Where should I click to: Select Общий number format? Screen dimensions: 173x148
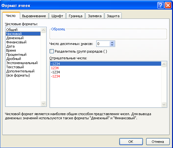[x=23, y=30]
